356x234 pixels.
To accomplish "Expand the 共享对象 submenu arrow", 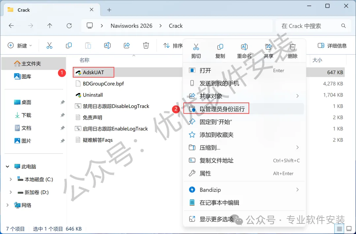I will tap(297, 96).
